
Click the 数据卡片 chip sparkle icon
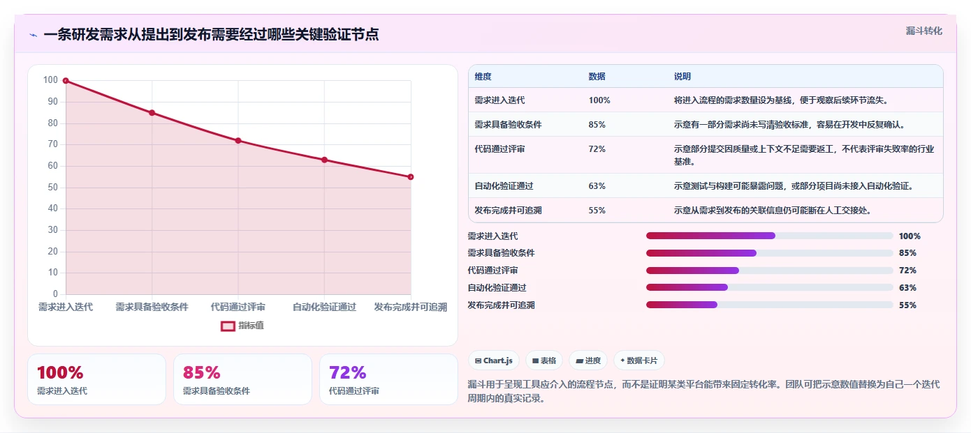[x=622, y=360]
